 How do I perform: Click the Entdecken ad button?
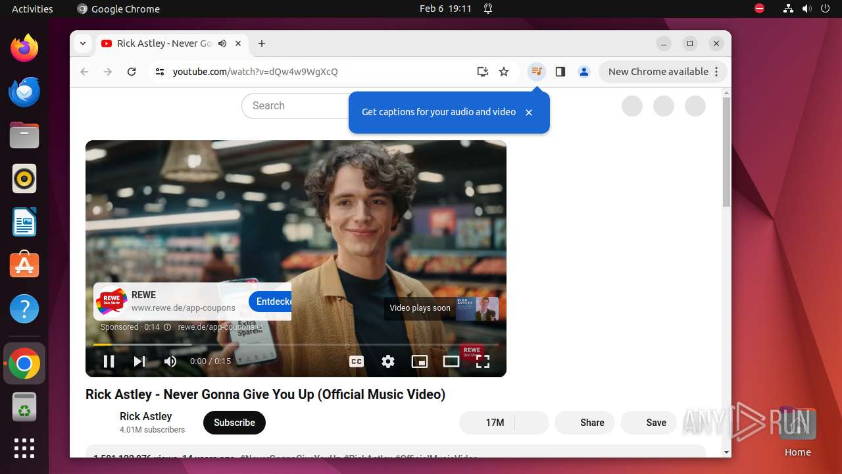[x=270, y=302]
